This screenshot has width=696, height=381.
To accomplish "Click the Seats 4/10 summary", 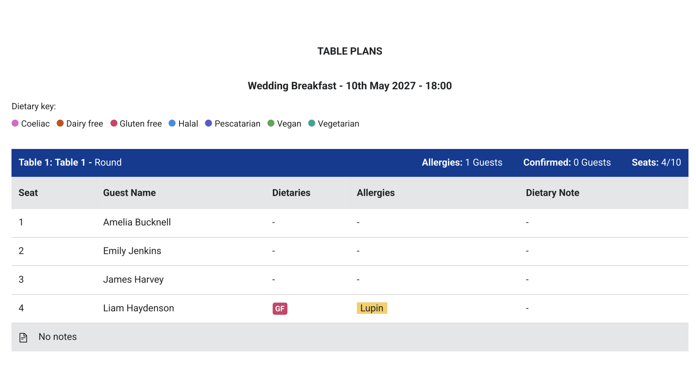I will 657,162.
